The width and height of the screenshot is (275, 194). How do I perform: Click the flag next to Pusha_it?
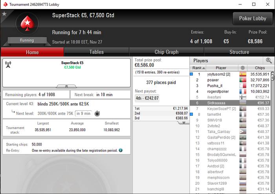tap(243, 86)
